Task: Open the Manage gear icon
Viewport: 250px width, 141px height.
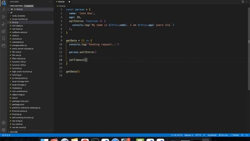Action: tap(4, 130)
